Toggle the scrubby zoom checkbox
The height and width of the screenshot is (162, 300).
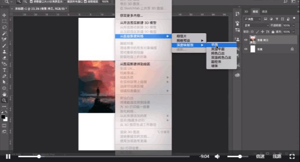86,2
